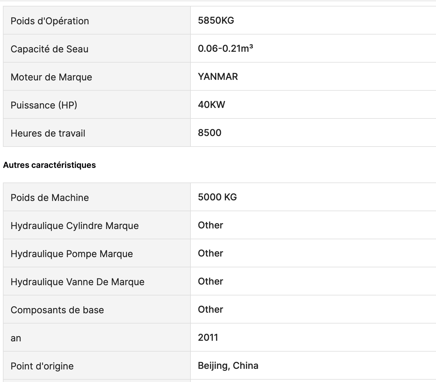Select the 8500 working hours value
436x382 pixels.
click(x=210, y=133)
